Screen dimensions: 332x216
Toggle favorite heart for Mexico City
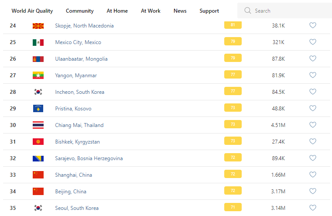[x=313, y=42]
